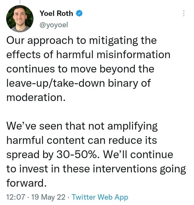Click the word 'interventions' in the tweet

[x=125, y=169]
